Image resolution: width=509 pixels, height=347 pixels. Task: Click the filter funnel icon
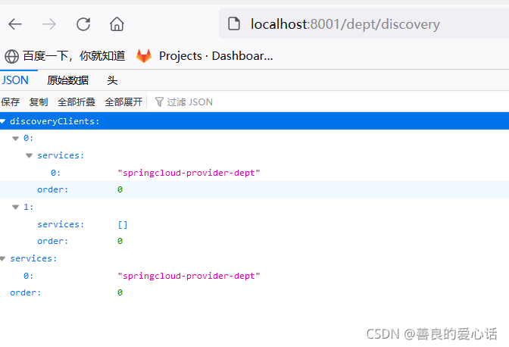(159, 102)
